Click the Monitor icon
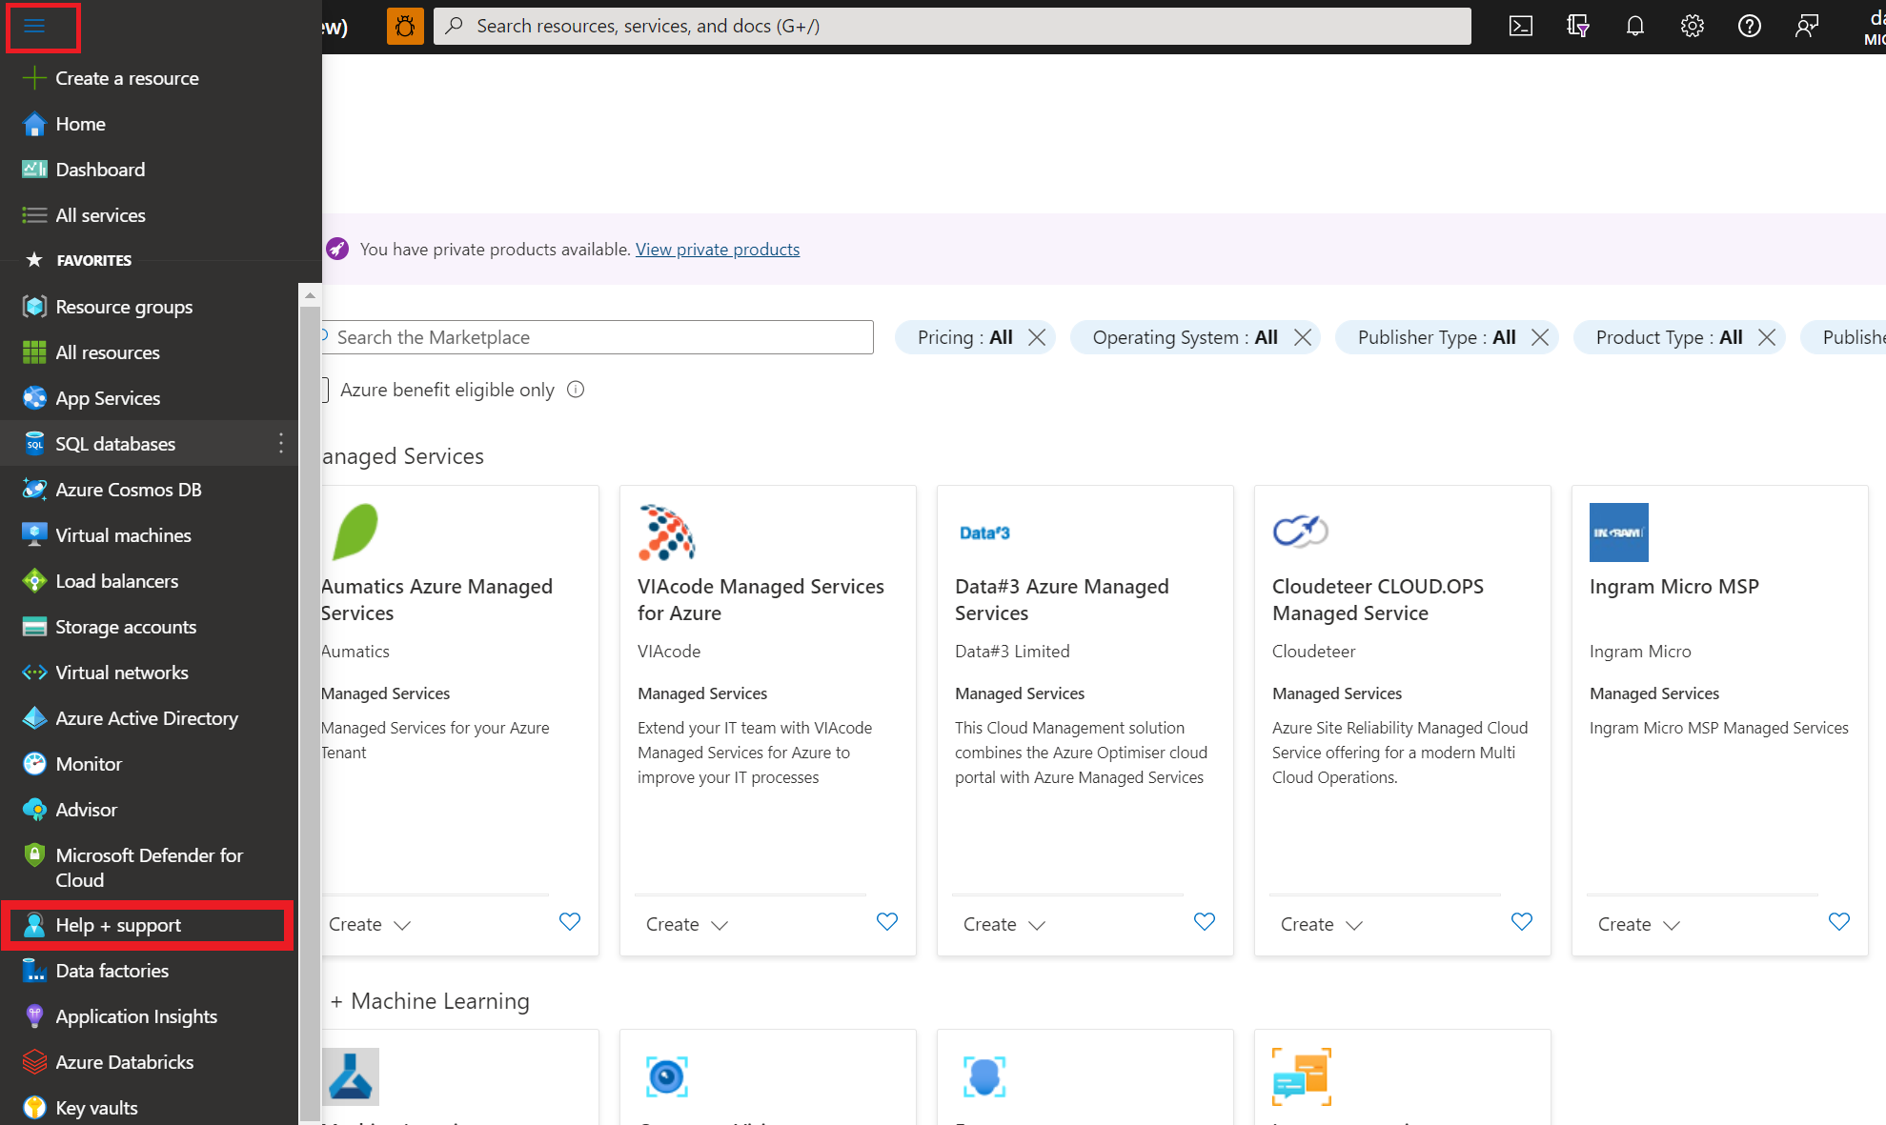 [x=33, y=763]
